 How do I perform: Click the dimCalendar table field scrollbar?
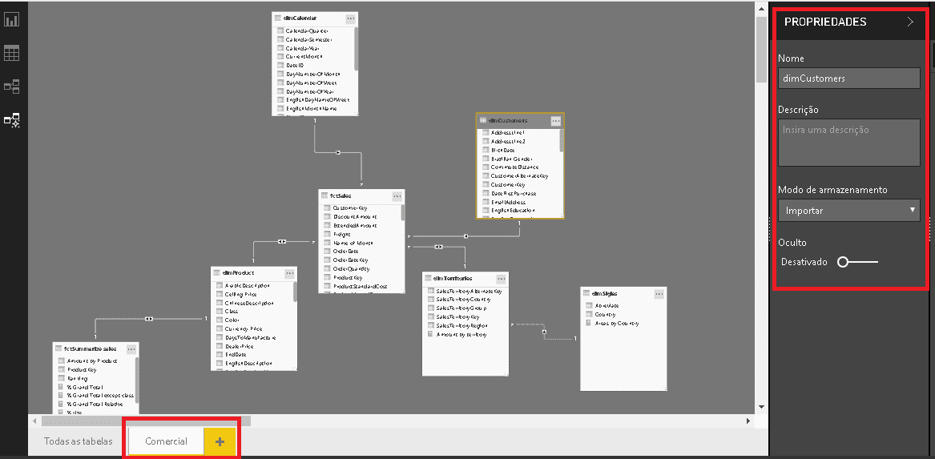tap(356, 49)
